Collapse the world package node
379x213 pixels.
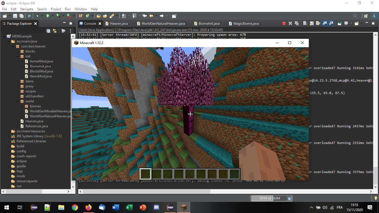[17, 101]
